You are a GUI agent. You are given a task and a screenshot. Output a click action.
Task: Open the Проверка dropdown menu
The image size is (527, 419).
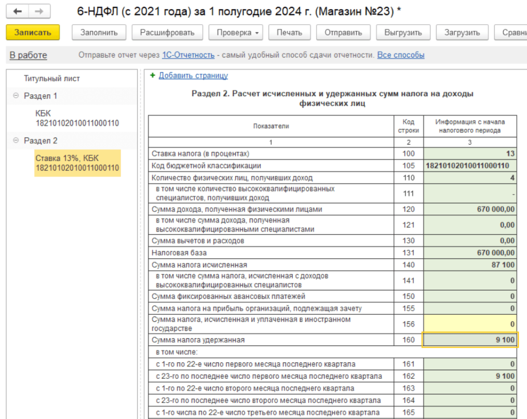point(236,32)
